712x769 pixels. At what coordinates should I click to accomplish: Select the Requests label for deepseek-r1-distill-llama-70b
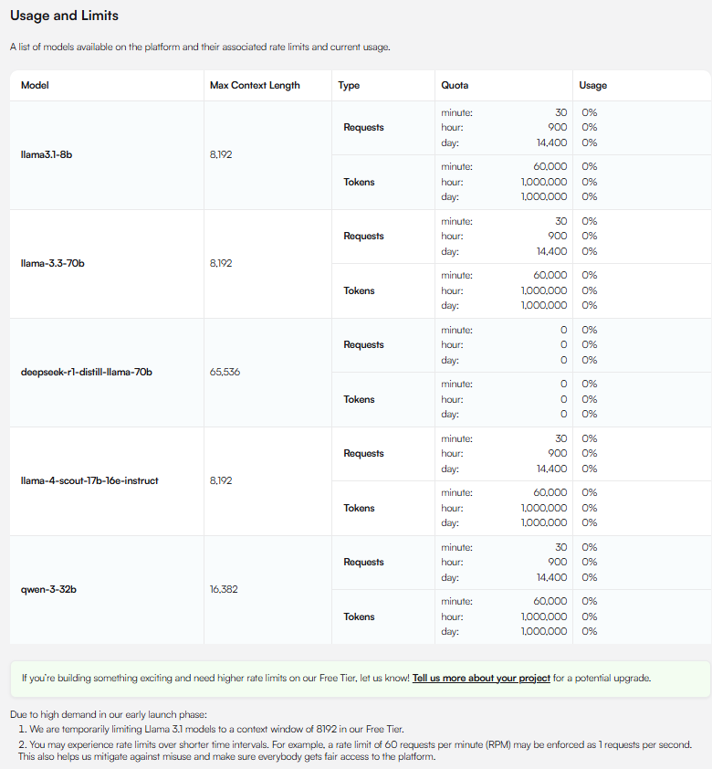pos(363,345)
